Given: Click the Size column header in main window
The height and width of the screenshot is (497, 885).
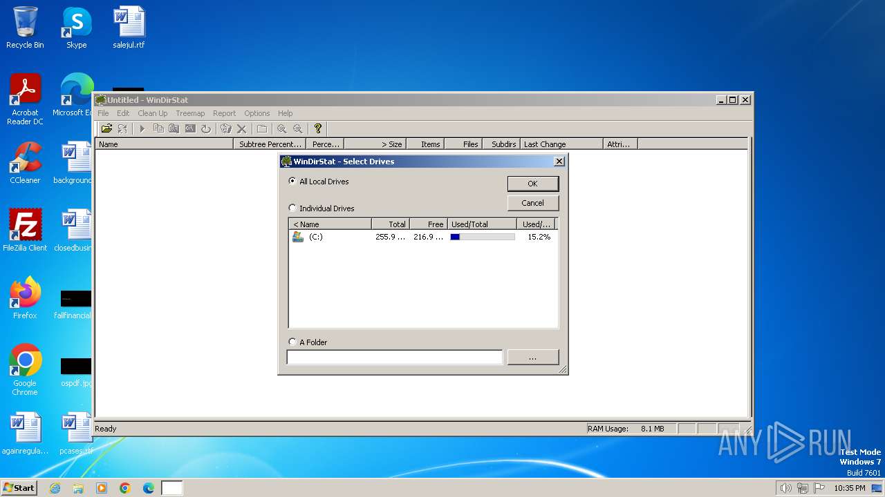Looking at the screenshot, I should pos(375,144).
